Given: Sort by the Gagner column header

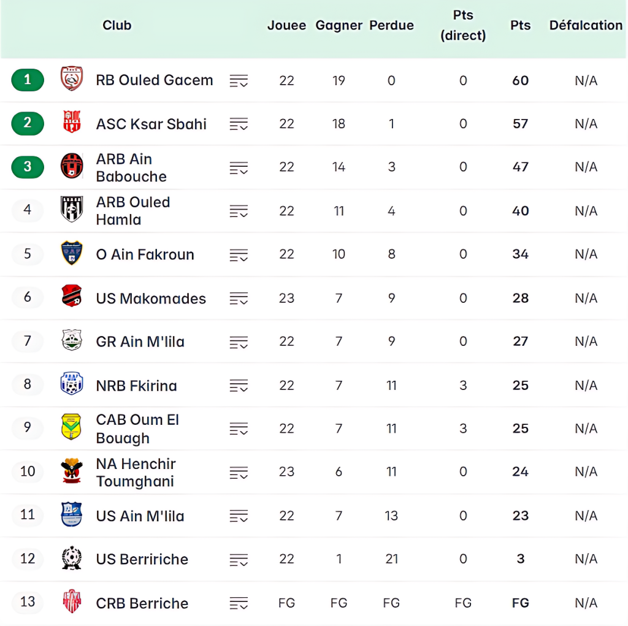Looking at the screenshot, I should [x=339, y=26].
